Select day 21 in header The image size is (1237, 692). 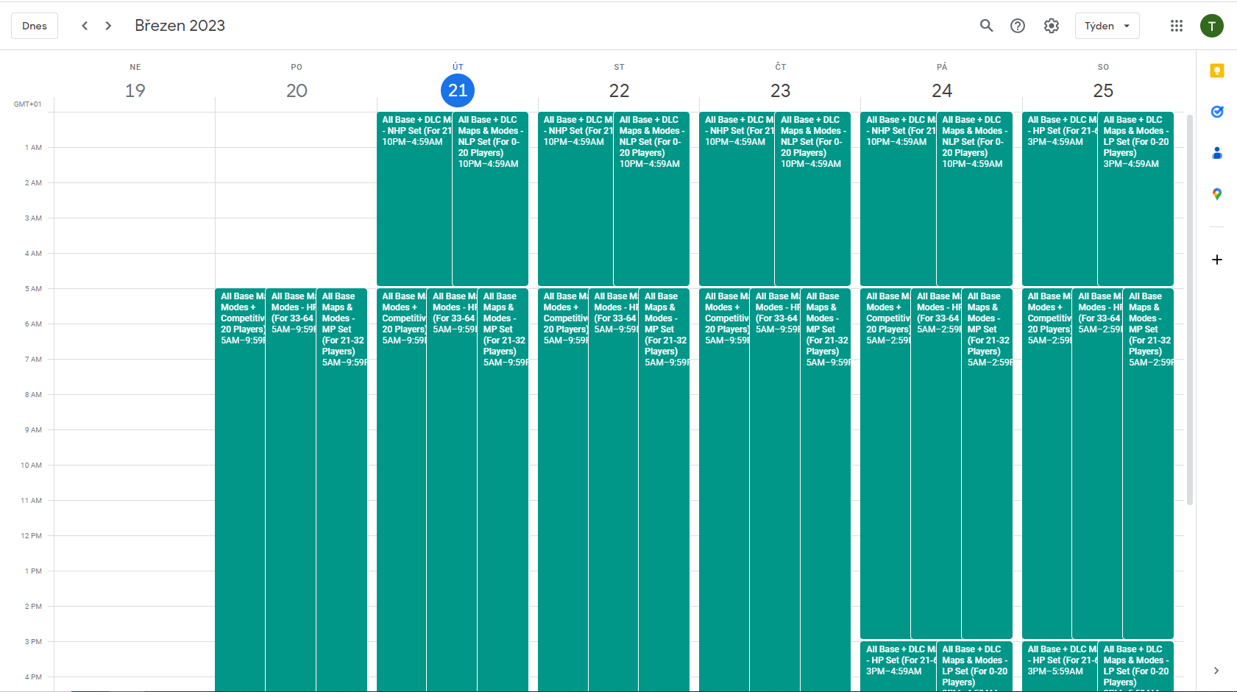[457, 90]
